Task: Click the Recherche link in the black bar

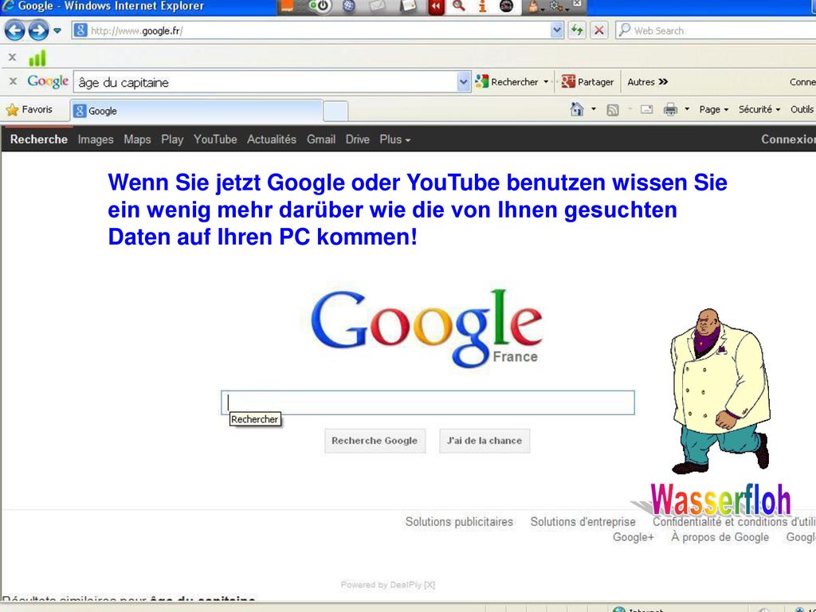Action: pyautogui.click(x=39, y=139)
